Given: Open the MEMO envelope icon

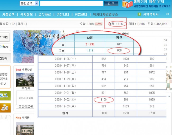Looking at the screenshot, I should click(4, 47).
